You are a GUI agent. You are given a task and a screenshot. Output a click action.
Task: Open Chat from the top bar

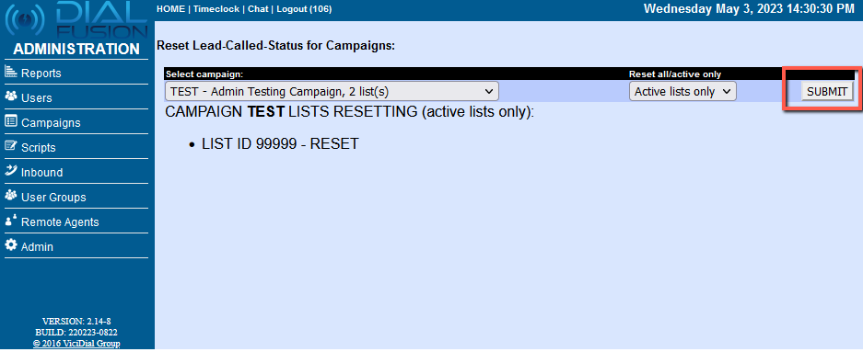coord(258,9)
